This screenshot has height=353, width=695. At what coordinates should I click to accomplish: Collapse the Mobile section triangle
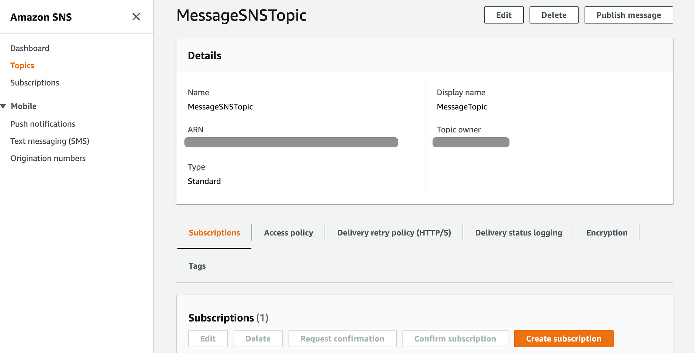(3, 106)
